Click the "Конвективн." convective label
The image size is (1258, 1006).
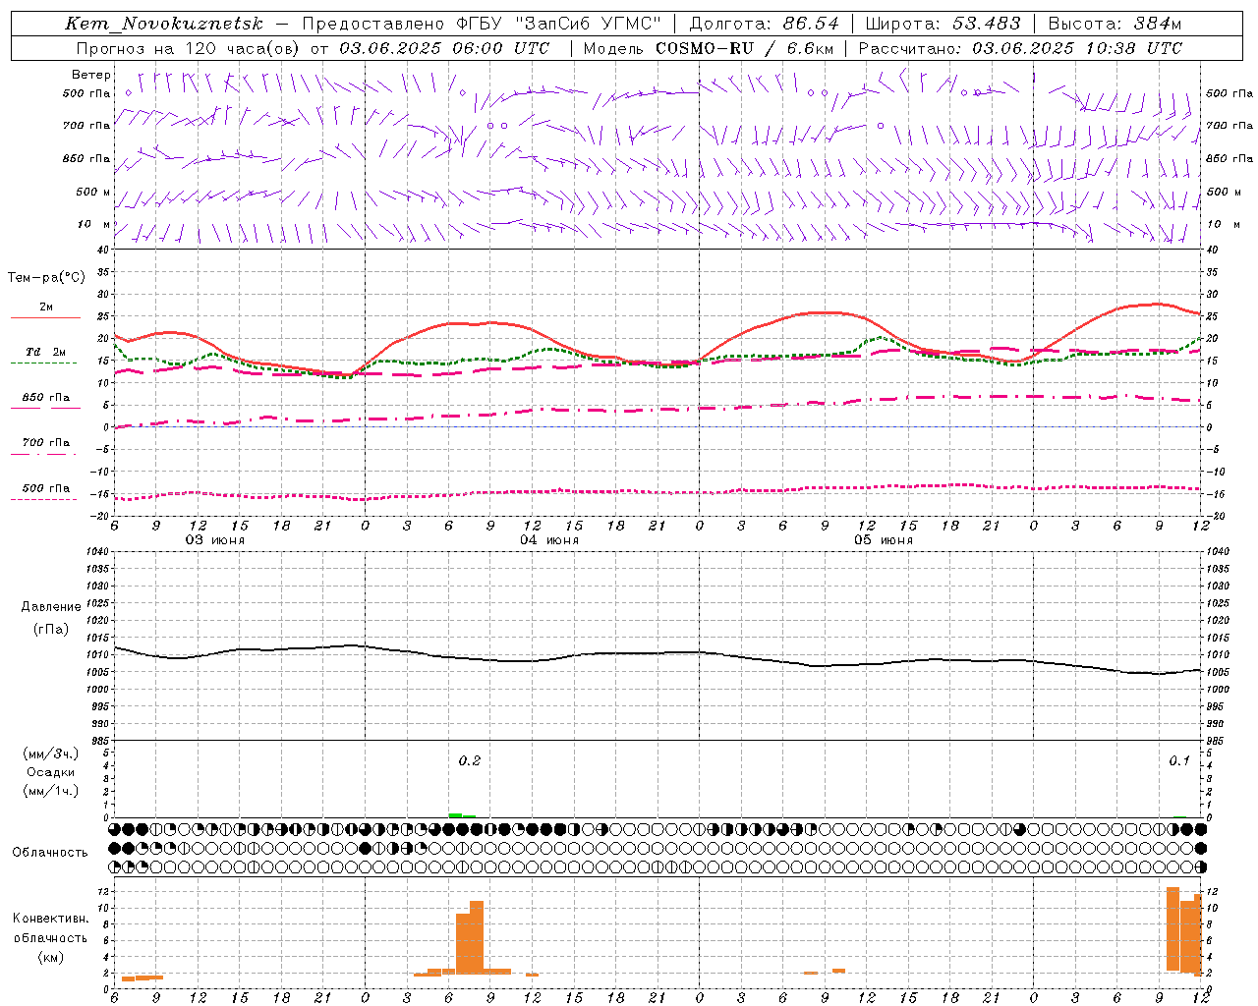tap(51, 919)
